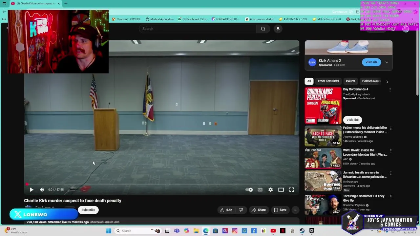The width and height of the screenshot is (420, 236).
Task: Open the AMD RYZEN 7 3700 bookmark
Action: 294,19
